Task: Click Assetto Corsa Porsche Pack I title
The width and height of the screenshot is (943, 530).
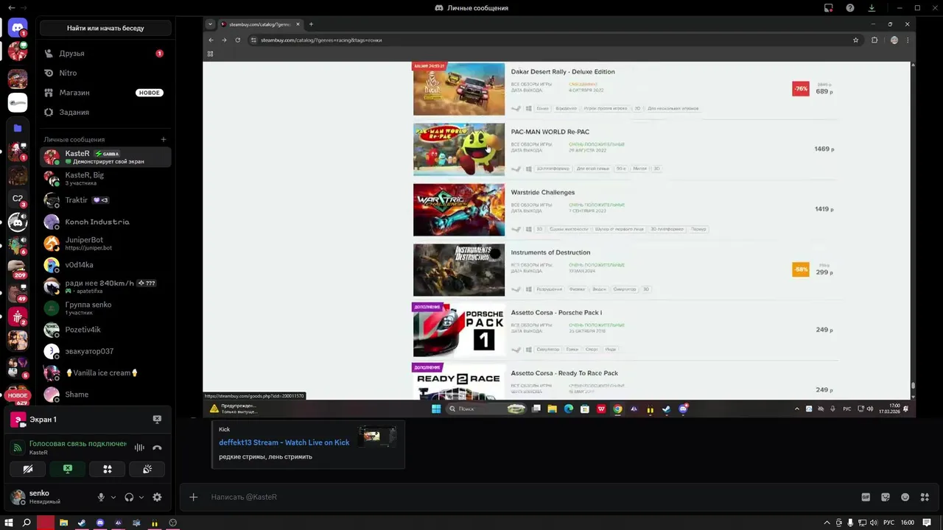Action: coord(556,313)
